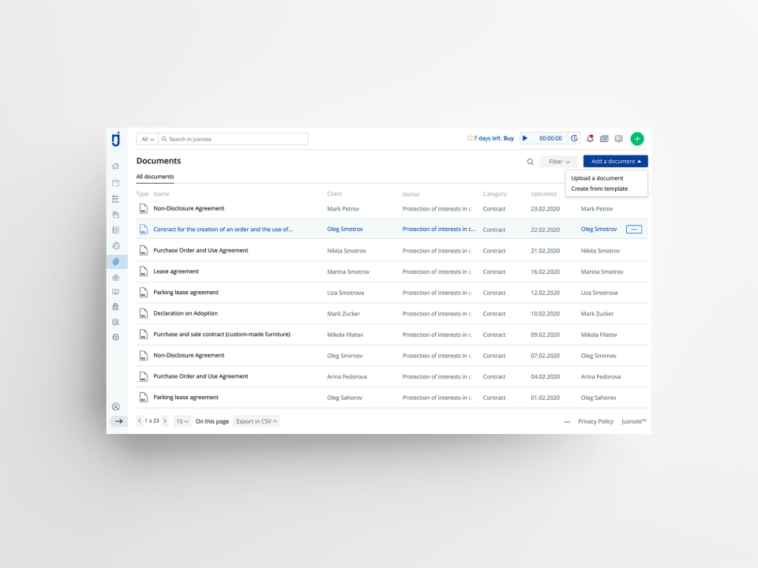
Task: Open the Privacy Policy link
Action: 595,420
